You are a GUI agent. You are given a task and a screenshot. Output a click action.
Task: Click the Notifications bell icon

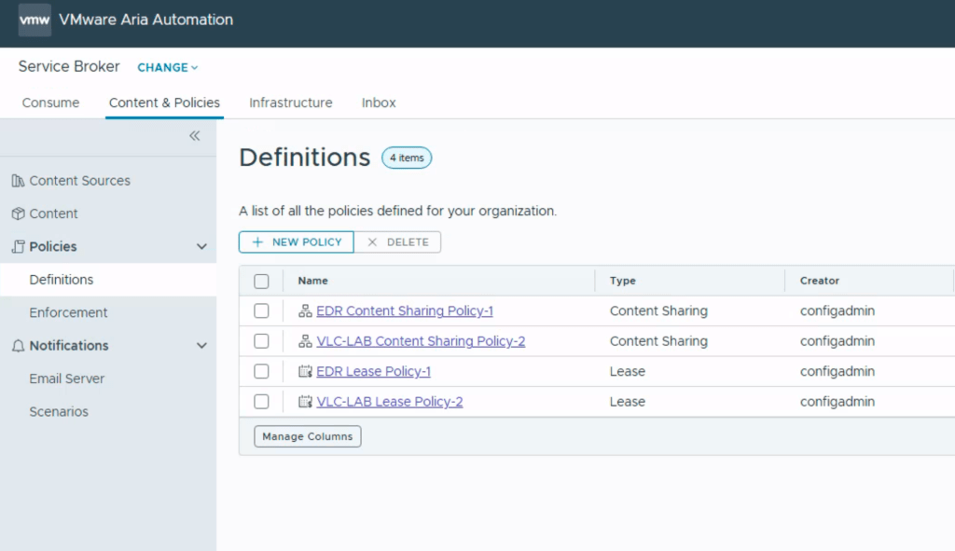click(18, 346)
